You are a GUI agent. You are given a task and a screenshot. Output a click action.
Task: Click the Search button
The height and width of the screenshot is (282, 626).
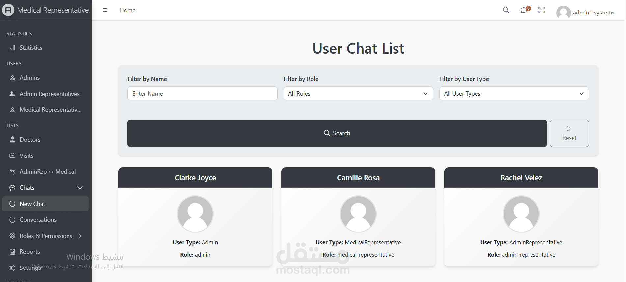coord(337,133)
